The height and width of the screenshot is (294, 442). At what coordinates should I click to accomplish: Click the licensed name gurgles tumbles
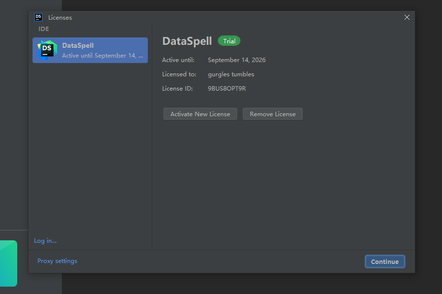231,74
